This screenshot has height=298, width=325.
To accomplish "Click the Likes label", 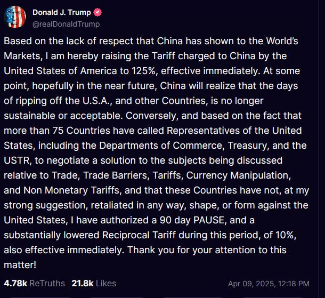I will tap(106, 283).
